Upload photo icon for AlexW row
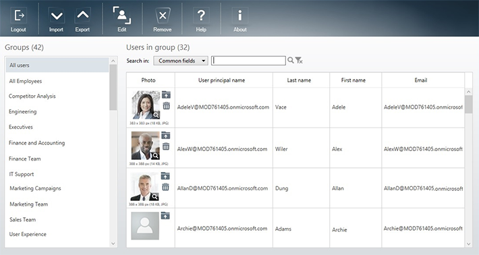The image size is (479, 255). click(x=165, y=136)
